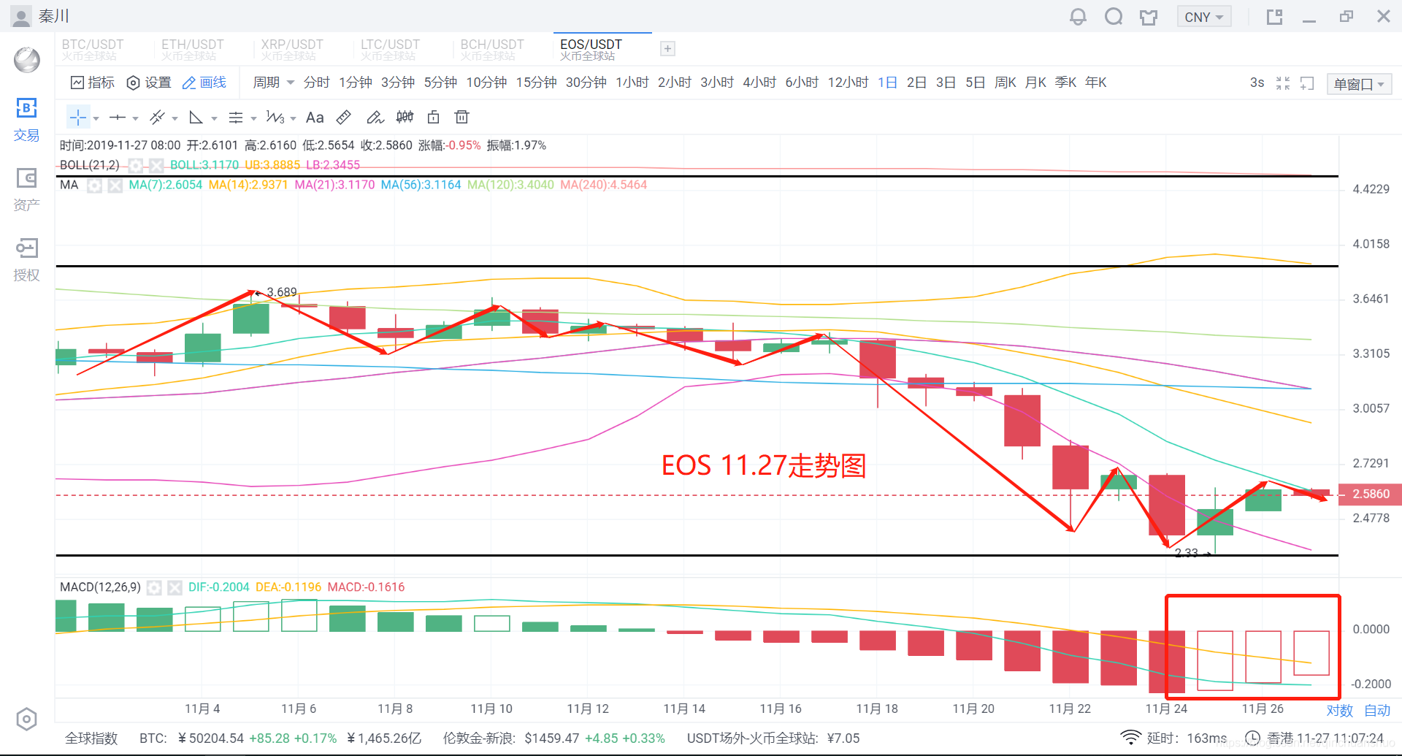Switch to the BCH/USDT tab
This screenshot has width=1402, height=756.
click(492, 49)
